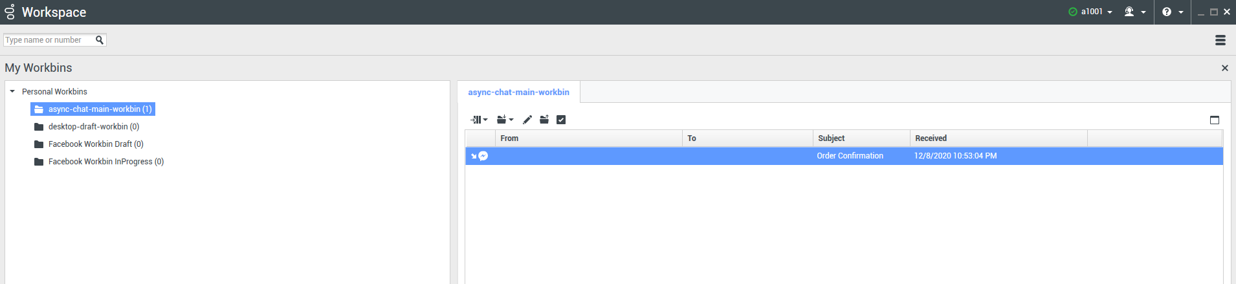Open the help question mark dropdown
1236x284 pixels.
pos(1172,12)
